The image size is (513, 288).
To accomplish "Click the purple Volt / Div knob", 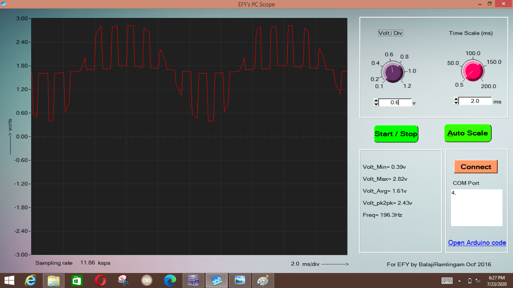I will (x=392, y=72).
